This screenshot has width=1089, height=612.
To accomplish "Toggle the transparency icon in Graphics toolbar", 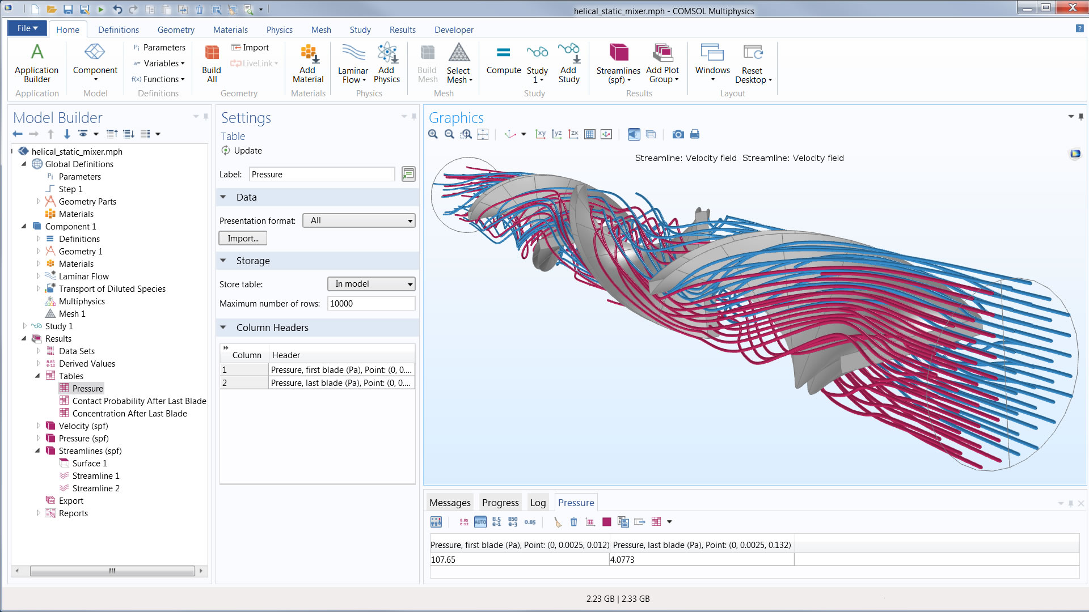I will click(x=651, y=134).
